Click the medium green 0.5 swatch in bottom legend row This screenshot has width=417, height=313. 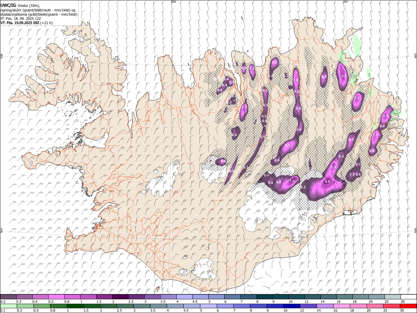pos(42,306)
